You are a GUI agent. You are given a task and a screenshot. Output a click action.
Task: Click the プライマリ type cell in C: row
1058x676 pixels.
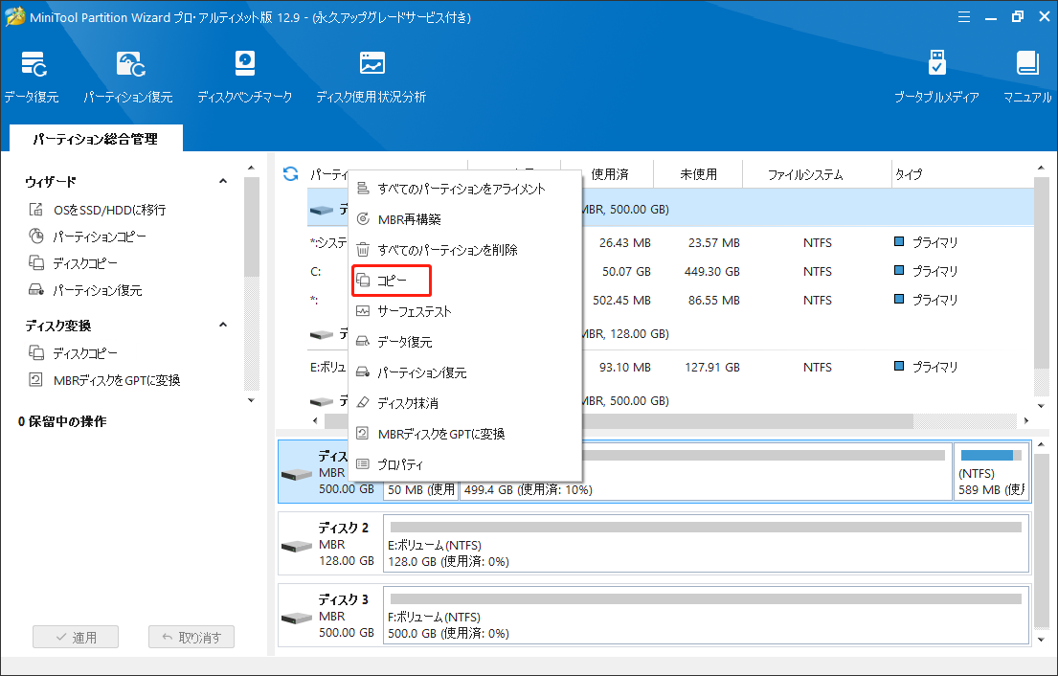pyautogui.click(x=926, y=271)
